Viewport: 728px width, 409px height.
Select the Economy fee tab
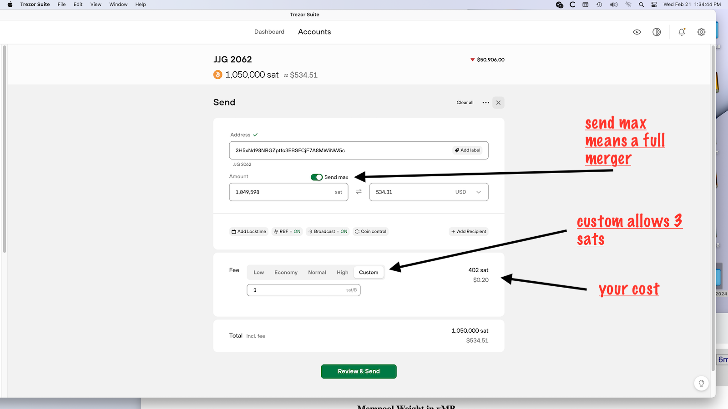[x=286, y=273]
